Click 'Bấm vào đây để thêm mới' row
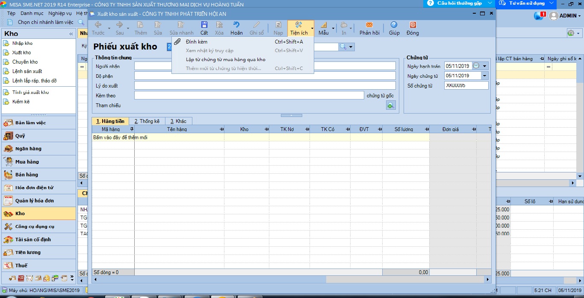584x298 pixels. click(120, 137)
